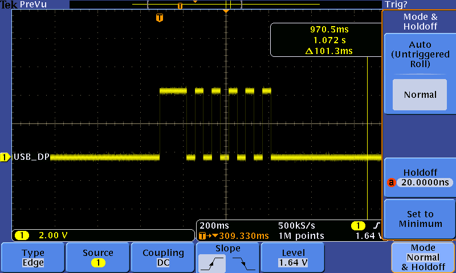
Task: Click the Tek logo
Action: [9, 5]
